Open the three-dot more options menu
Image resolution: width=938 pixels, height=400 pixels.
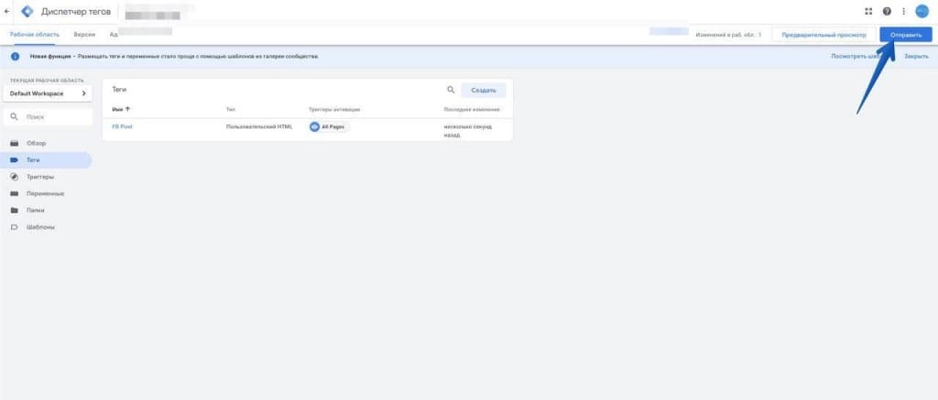pyautogui.click(x=904, y=11)
